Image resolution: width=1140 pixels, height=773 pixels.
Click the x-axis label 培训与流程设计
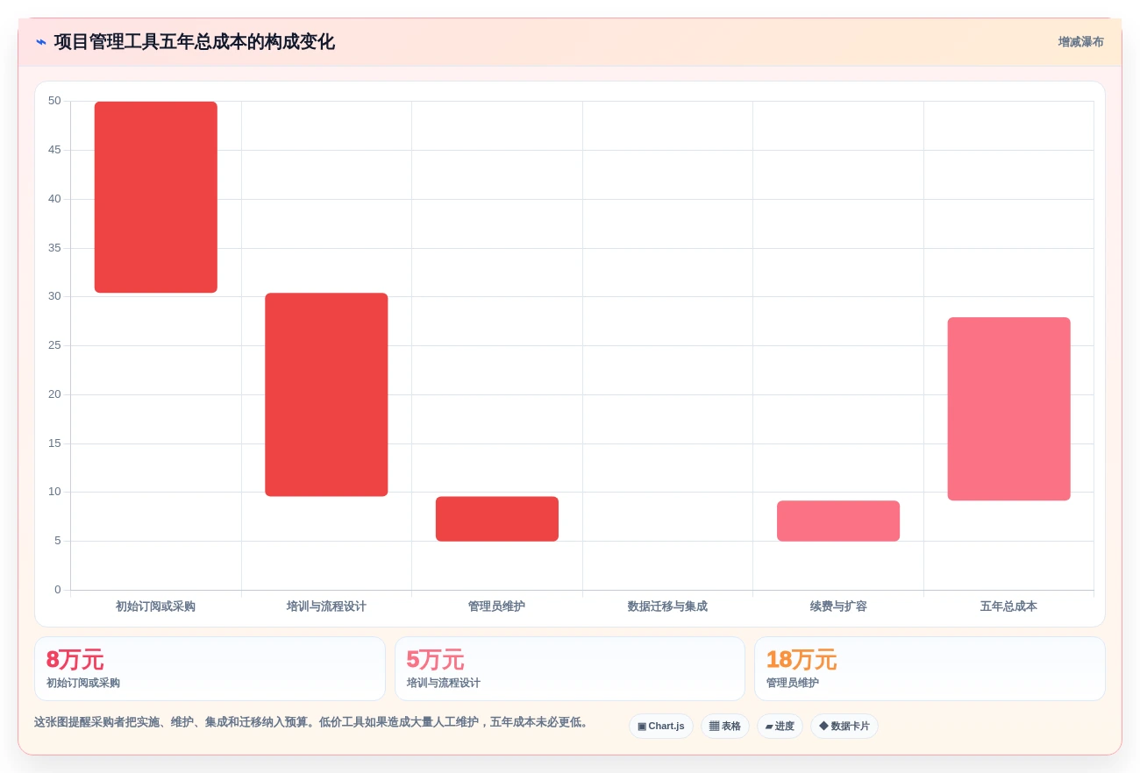326,606
